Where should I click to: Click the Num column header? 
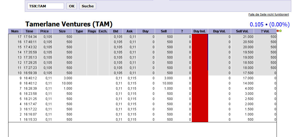[x=15, y=31]
